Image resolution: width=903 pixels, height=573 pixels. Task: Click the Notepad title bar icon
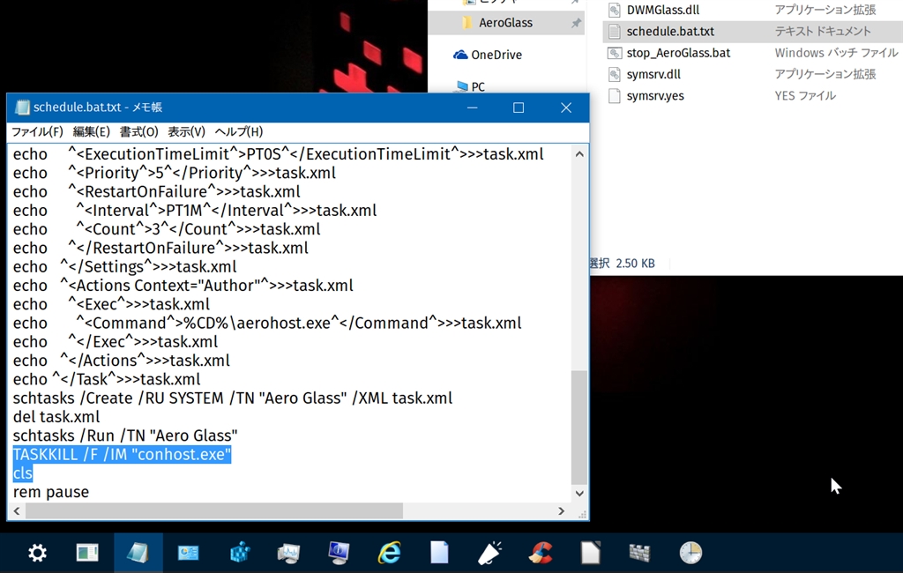coord(22,108)
